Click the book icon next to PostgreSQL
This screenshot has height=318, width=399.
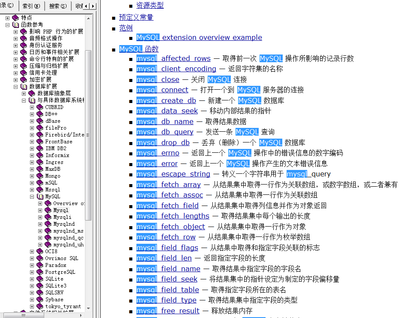tap(40, 272)
